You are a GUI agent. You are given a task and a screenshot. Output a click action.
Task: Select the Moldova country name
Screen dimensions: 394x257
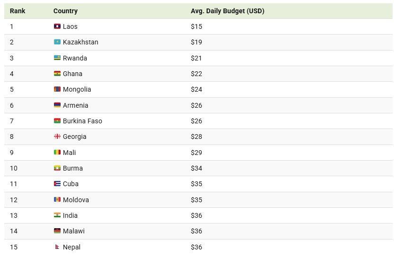coord(76,200)
